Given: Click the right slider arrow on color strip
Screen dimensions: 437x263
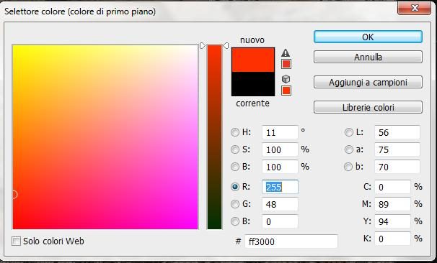Looking at the screenshot, I should 226,45.
